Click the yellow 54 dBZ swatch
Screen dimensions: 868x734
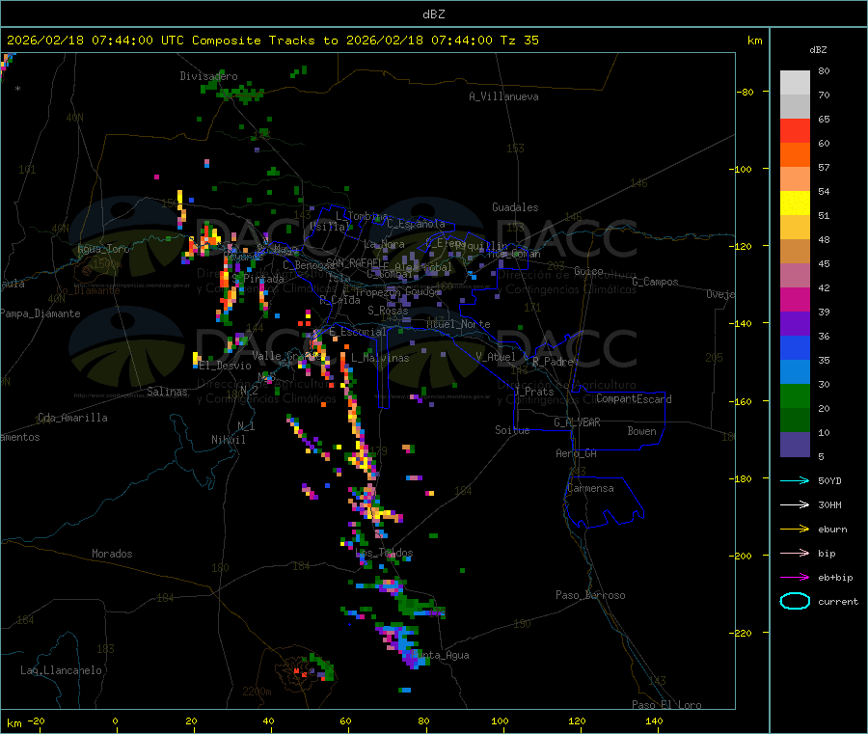click(x=795, y=204)
